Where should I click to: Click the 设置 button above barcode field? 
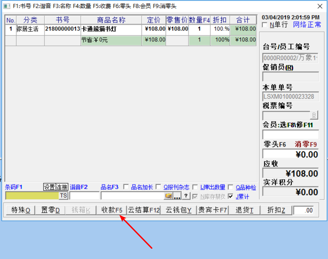point(49,187)
